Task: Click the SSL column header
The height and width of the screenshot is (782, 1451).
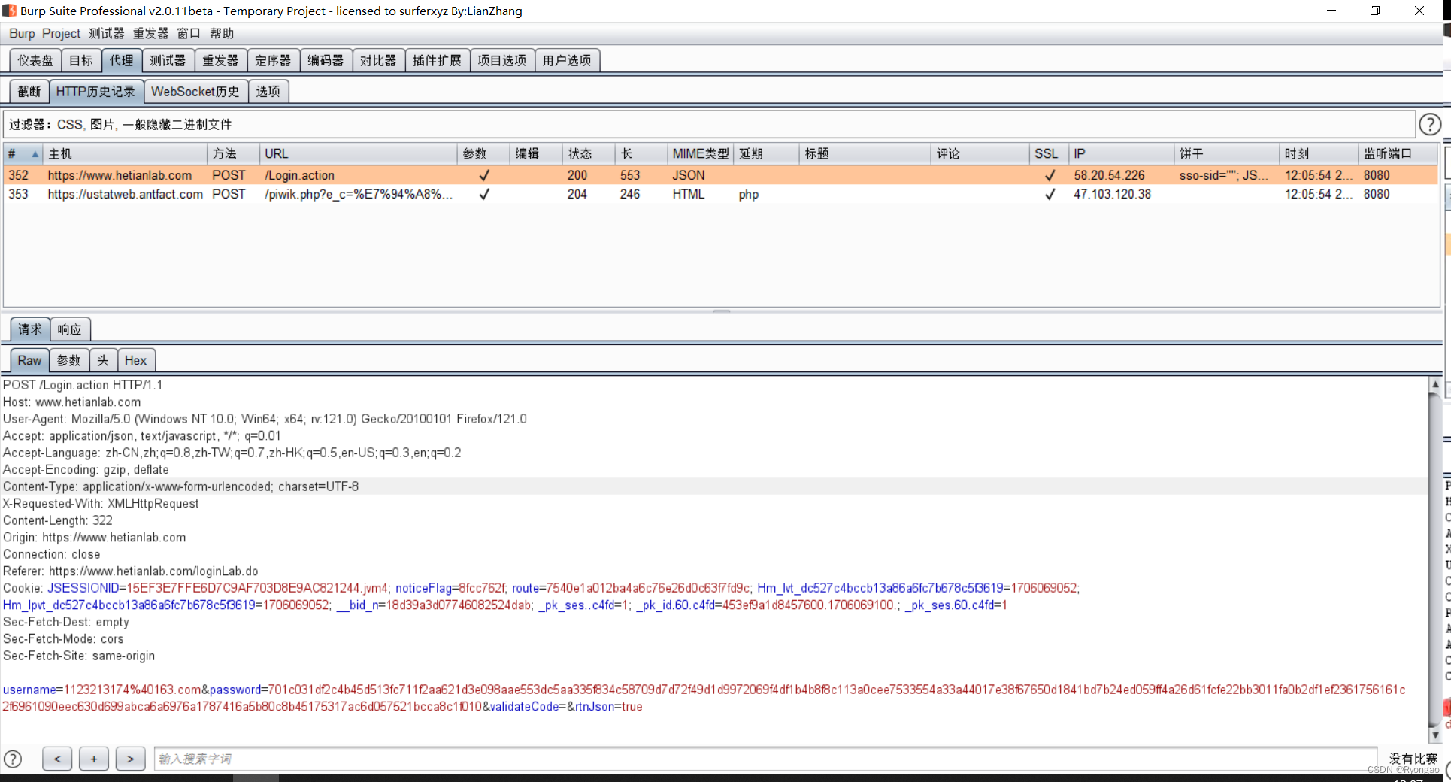Action: [1048, 153]
